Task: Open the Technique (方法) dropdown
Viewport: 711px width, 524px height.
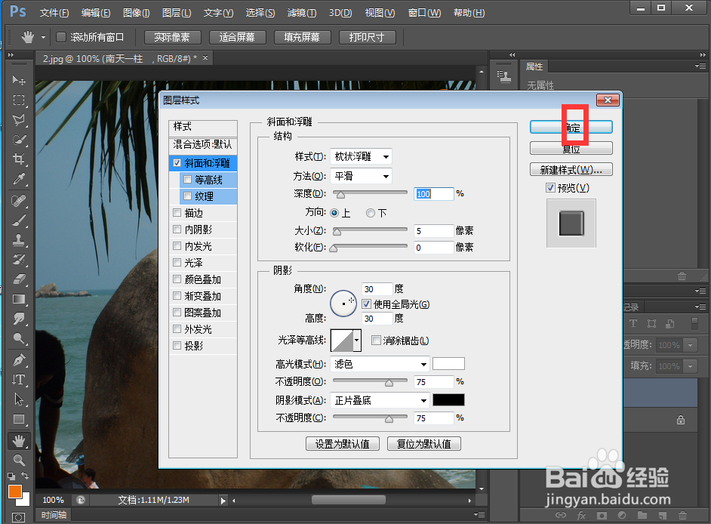Action: point(361,176)
